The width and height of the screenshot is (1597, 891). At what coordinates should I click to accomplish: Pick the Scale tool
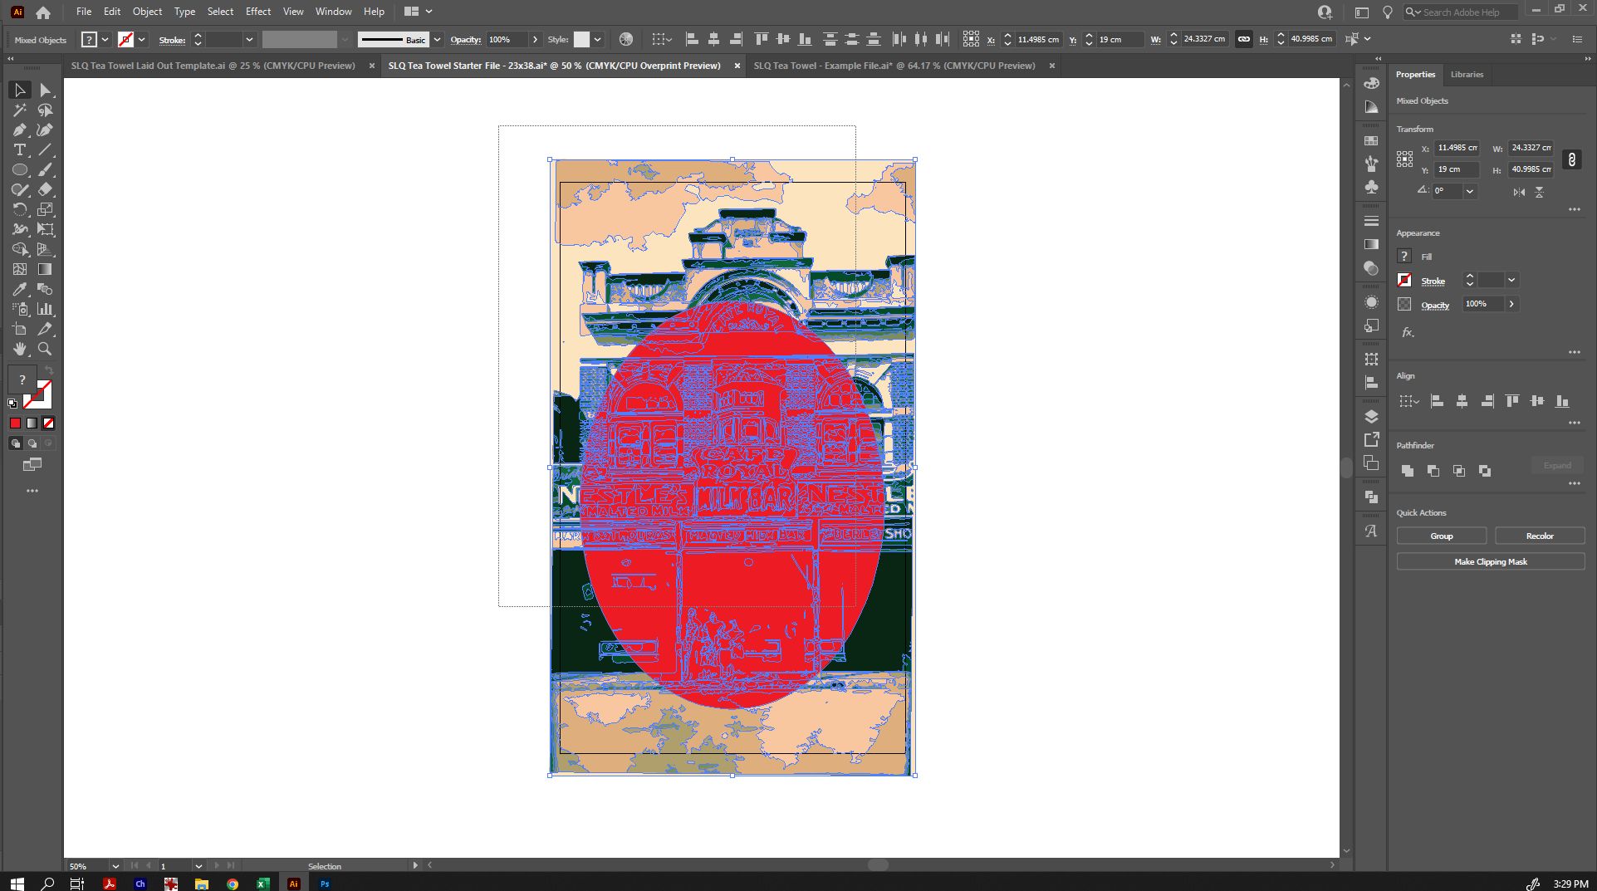[46, 209]
